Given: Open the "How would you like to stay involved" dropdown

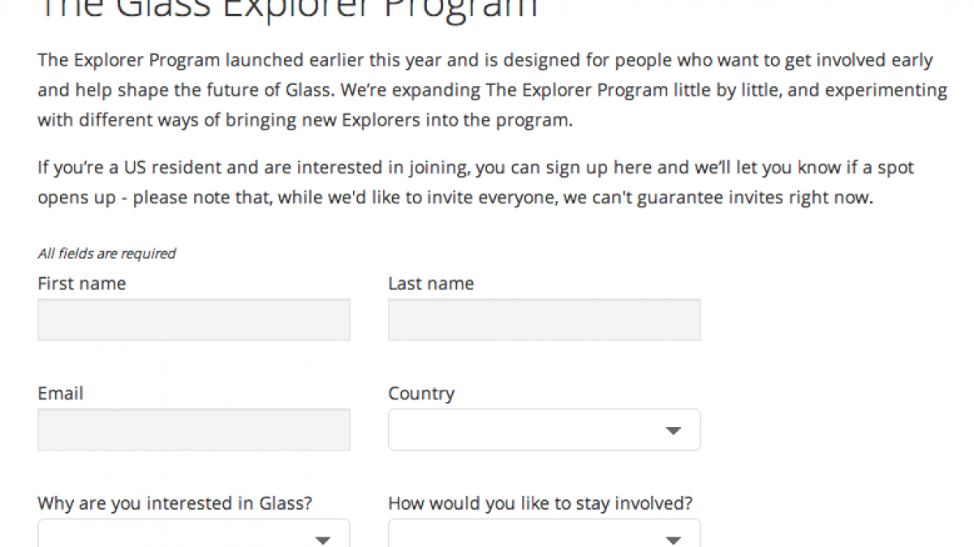Looking at the screenshot, I should [544, 535].
